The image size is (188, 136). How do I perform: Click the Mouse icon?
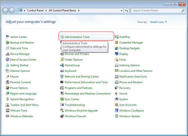point(7,76)
